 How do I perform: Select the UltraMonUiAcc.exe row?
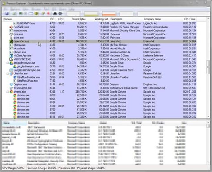[100, 81]
